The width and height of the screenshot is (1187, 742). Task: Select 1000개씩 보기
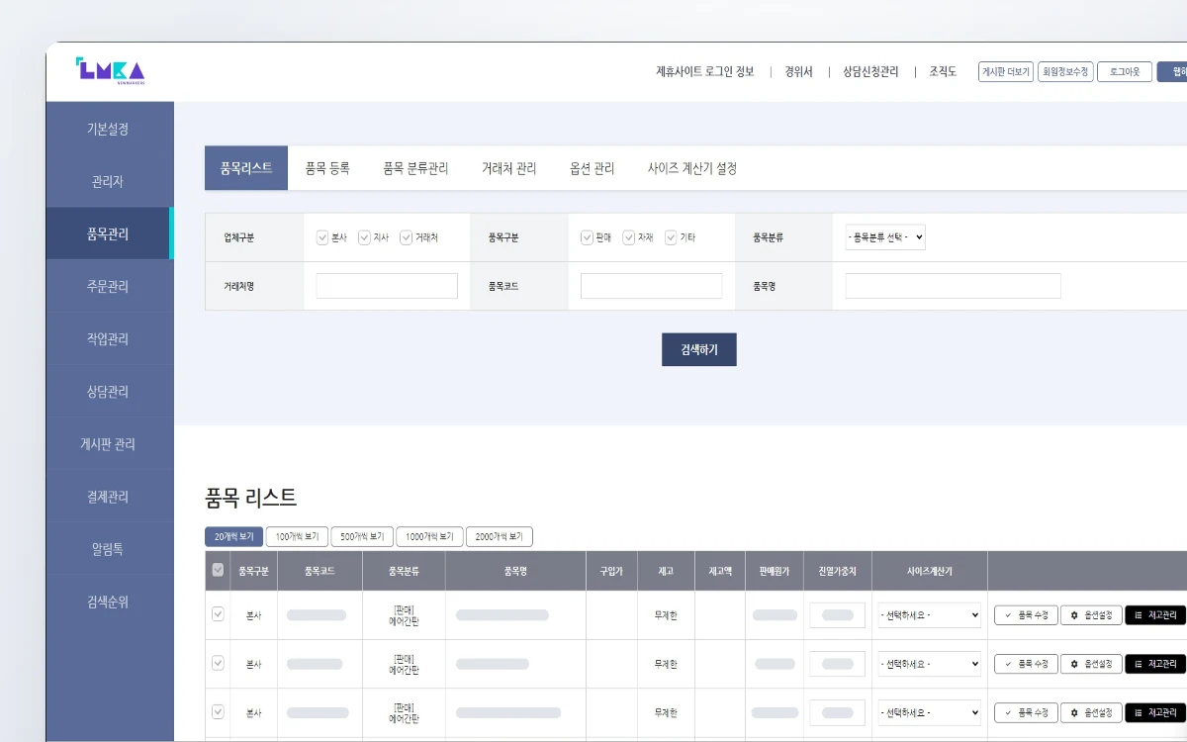[x=429, y=537]
